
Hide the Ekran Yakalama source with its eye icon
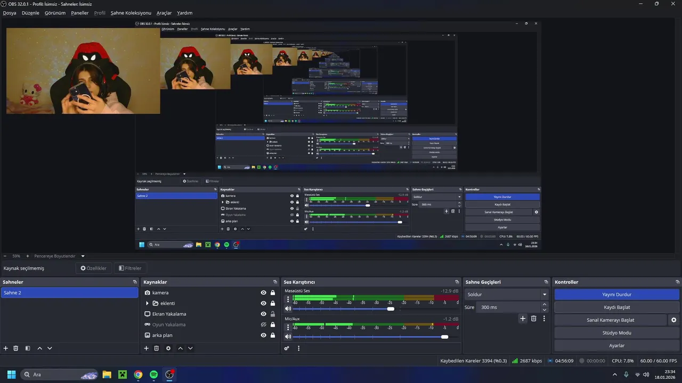pyautogui.click(x=263, y=314)
